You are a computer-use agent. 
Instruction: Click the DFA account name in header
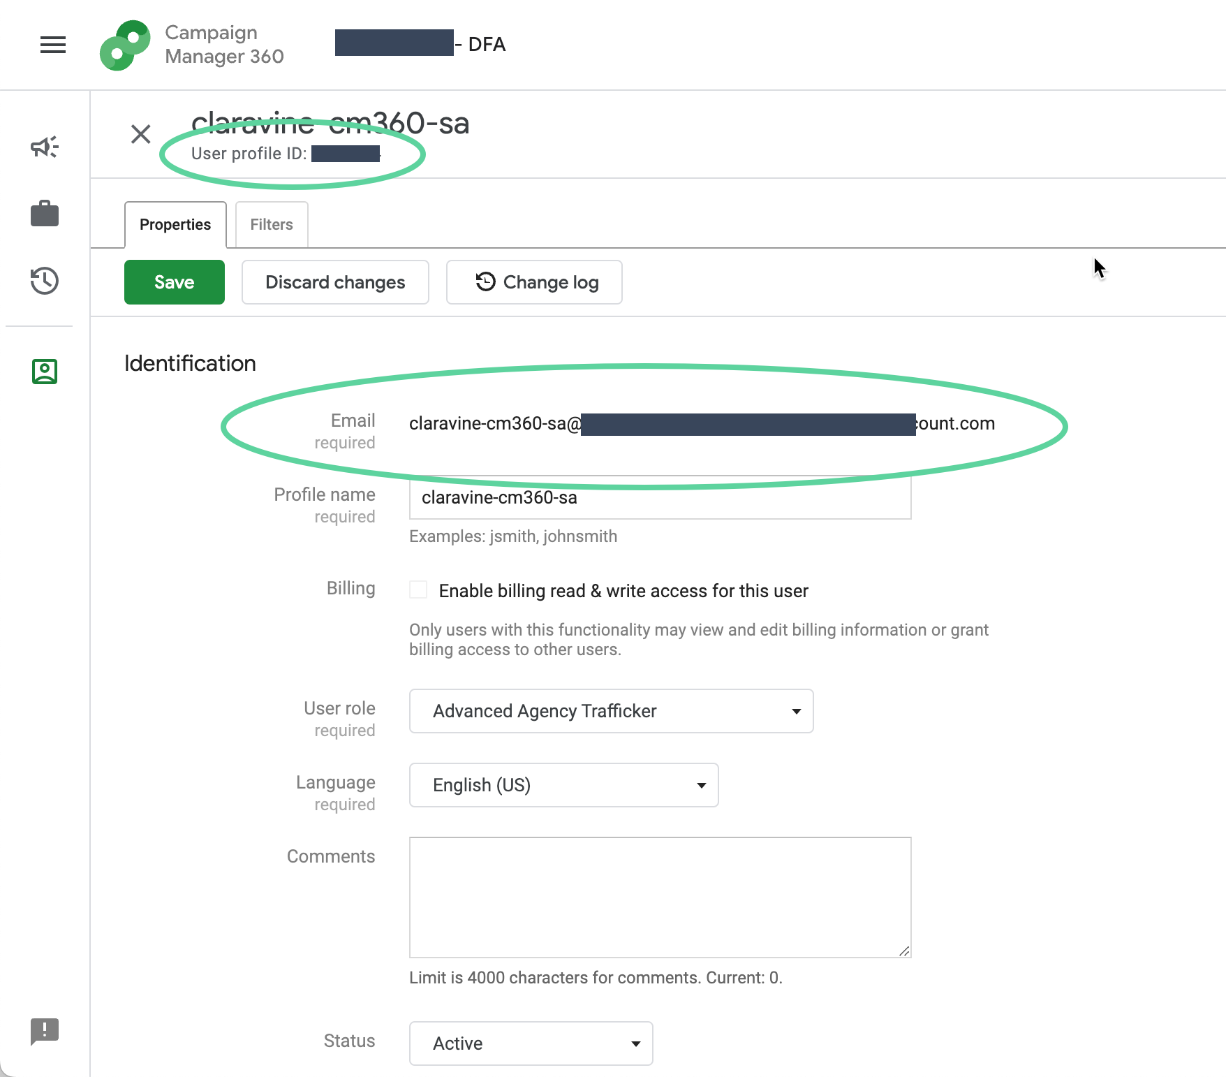click(x=420, y=44)
